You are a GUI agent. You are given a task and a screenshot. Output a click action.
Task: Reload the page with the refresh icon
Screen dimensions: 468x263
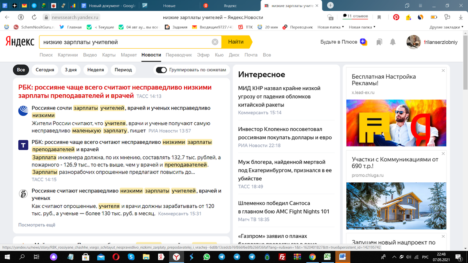pyautogui.click(x=34, y=17)
